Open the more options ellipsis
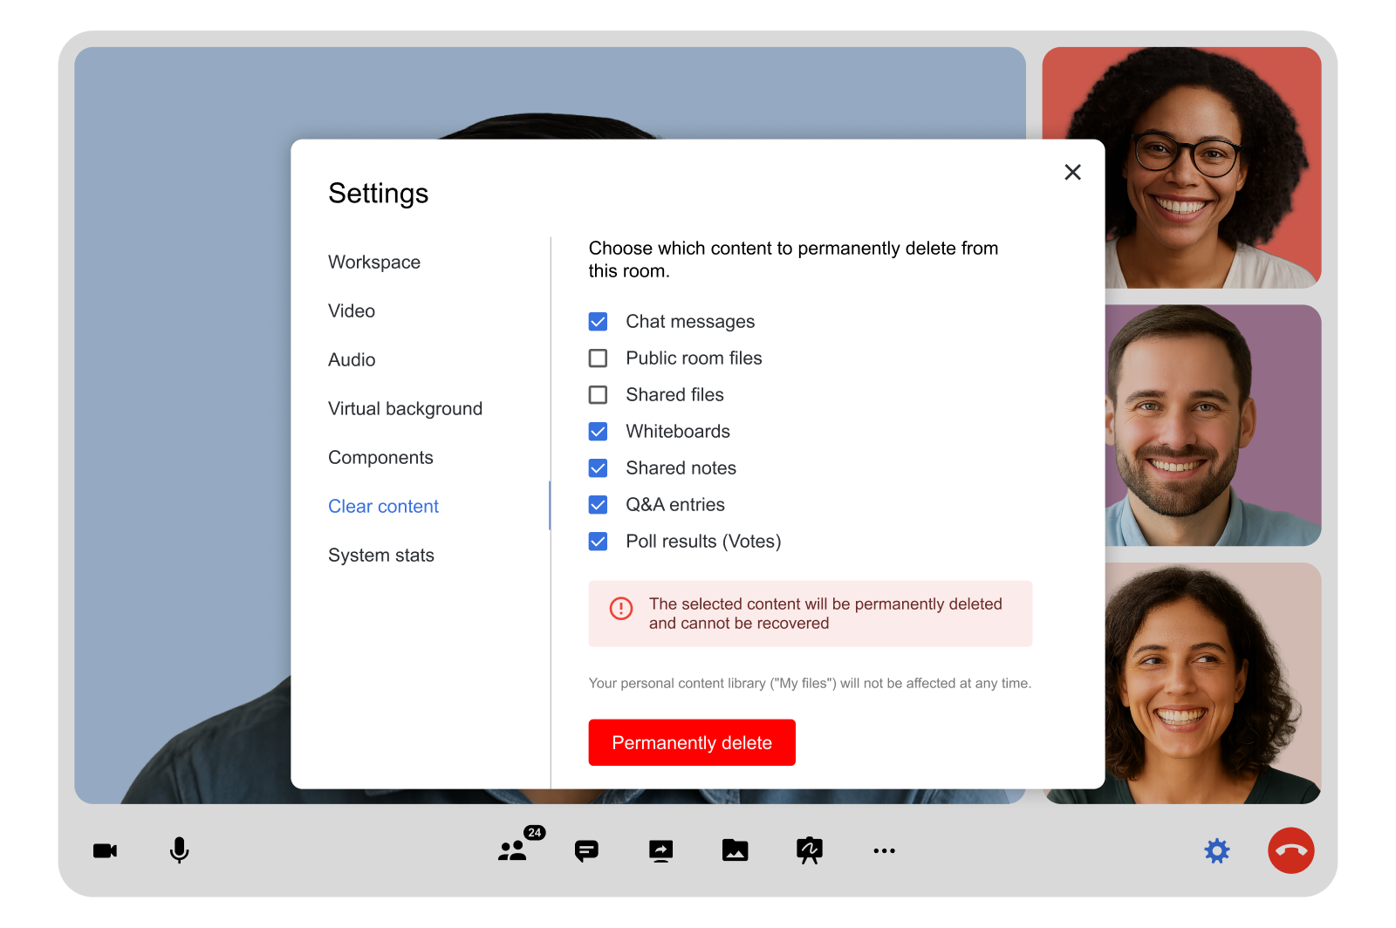Screen dimensions: 1396x928 (x=884, y=850)
